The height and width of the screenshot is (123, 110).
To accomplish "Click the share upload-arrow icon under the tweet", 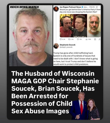I will (x=99, y=39).
